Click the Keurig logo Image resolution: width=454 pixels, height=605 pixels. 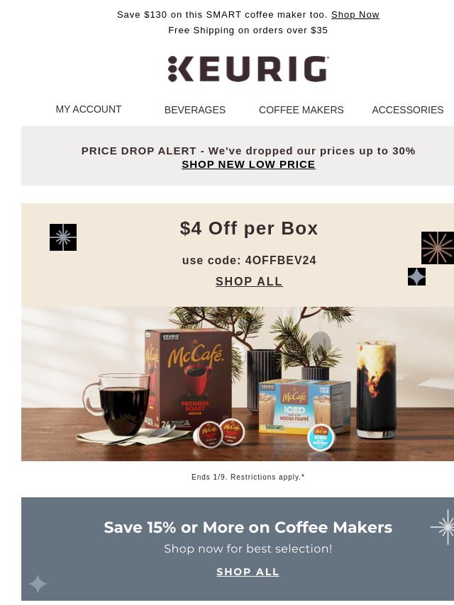(x=248, y=69)
